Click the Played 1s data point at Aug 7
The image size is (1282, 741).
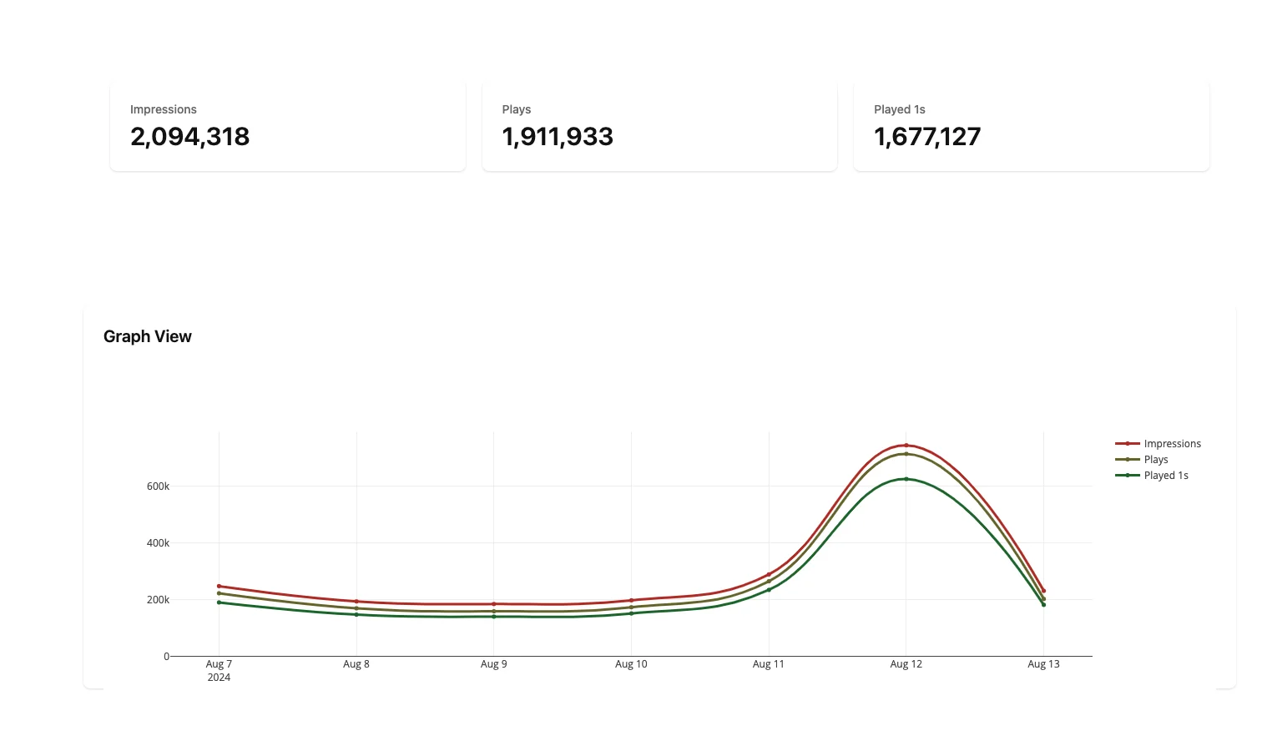point(220,602)
